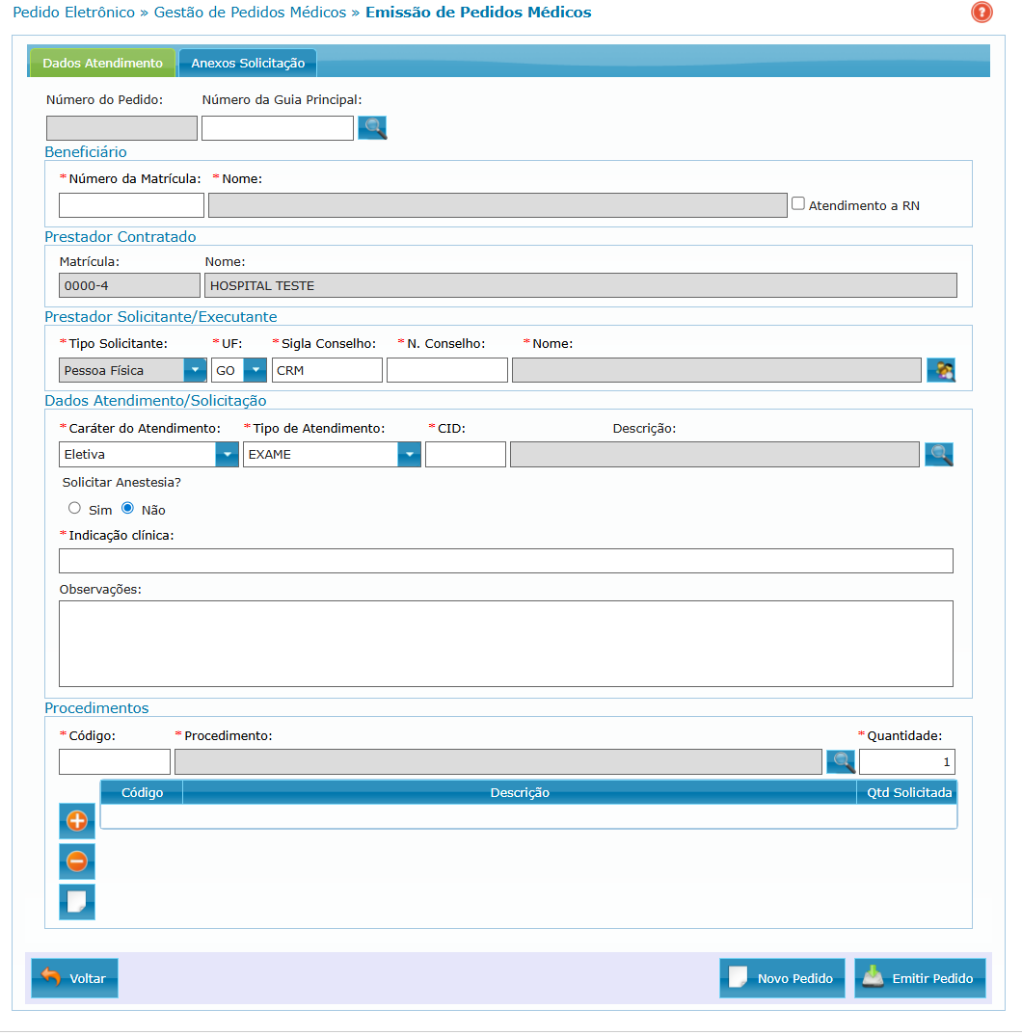Click the Indicação clínica text field
1022x1035 pixels.
point(505,561)
